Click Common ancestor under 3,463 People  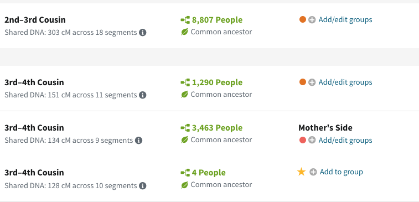pyautogui.click(x=221, y=140)
